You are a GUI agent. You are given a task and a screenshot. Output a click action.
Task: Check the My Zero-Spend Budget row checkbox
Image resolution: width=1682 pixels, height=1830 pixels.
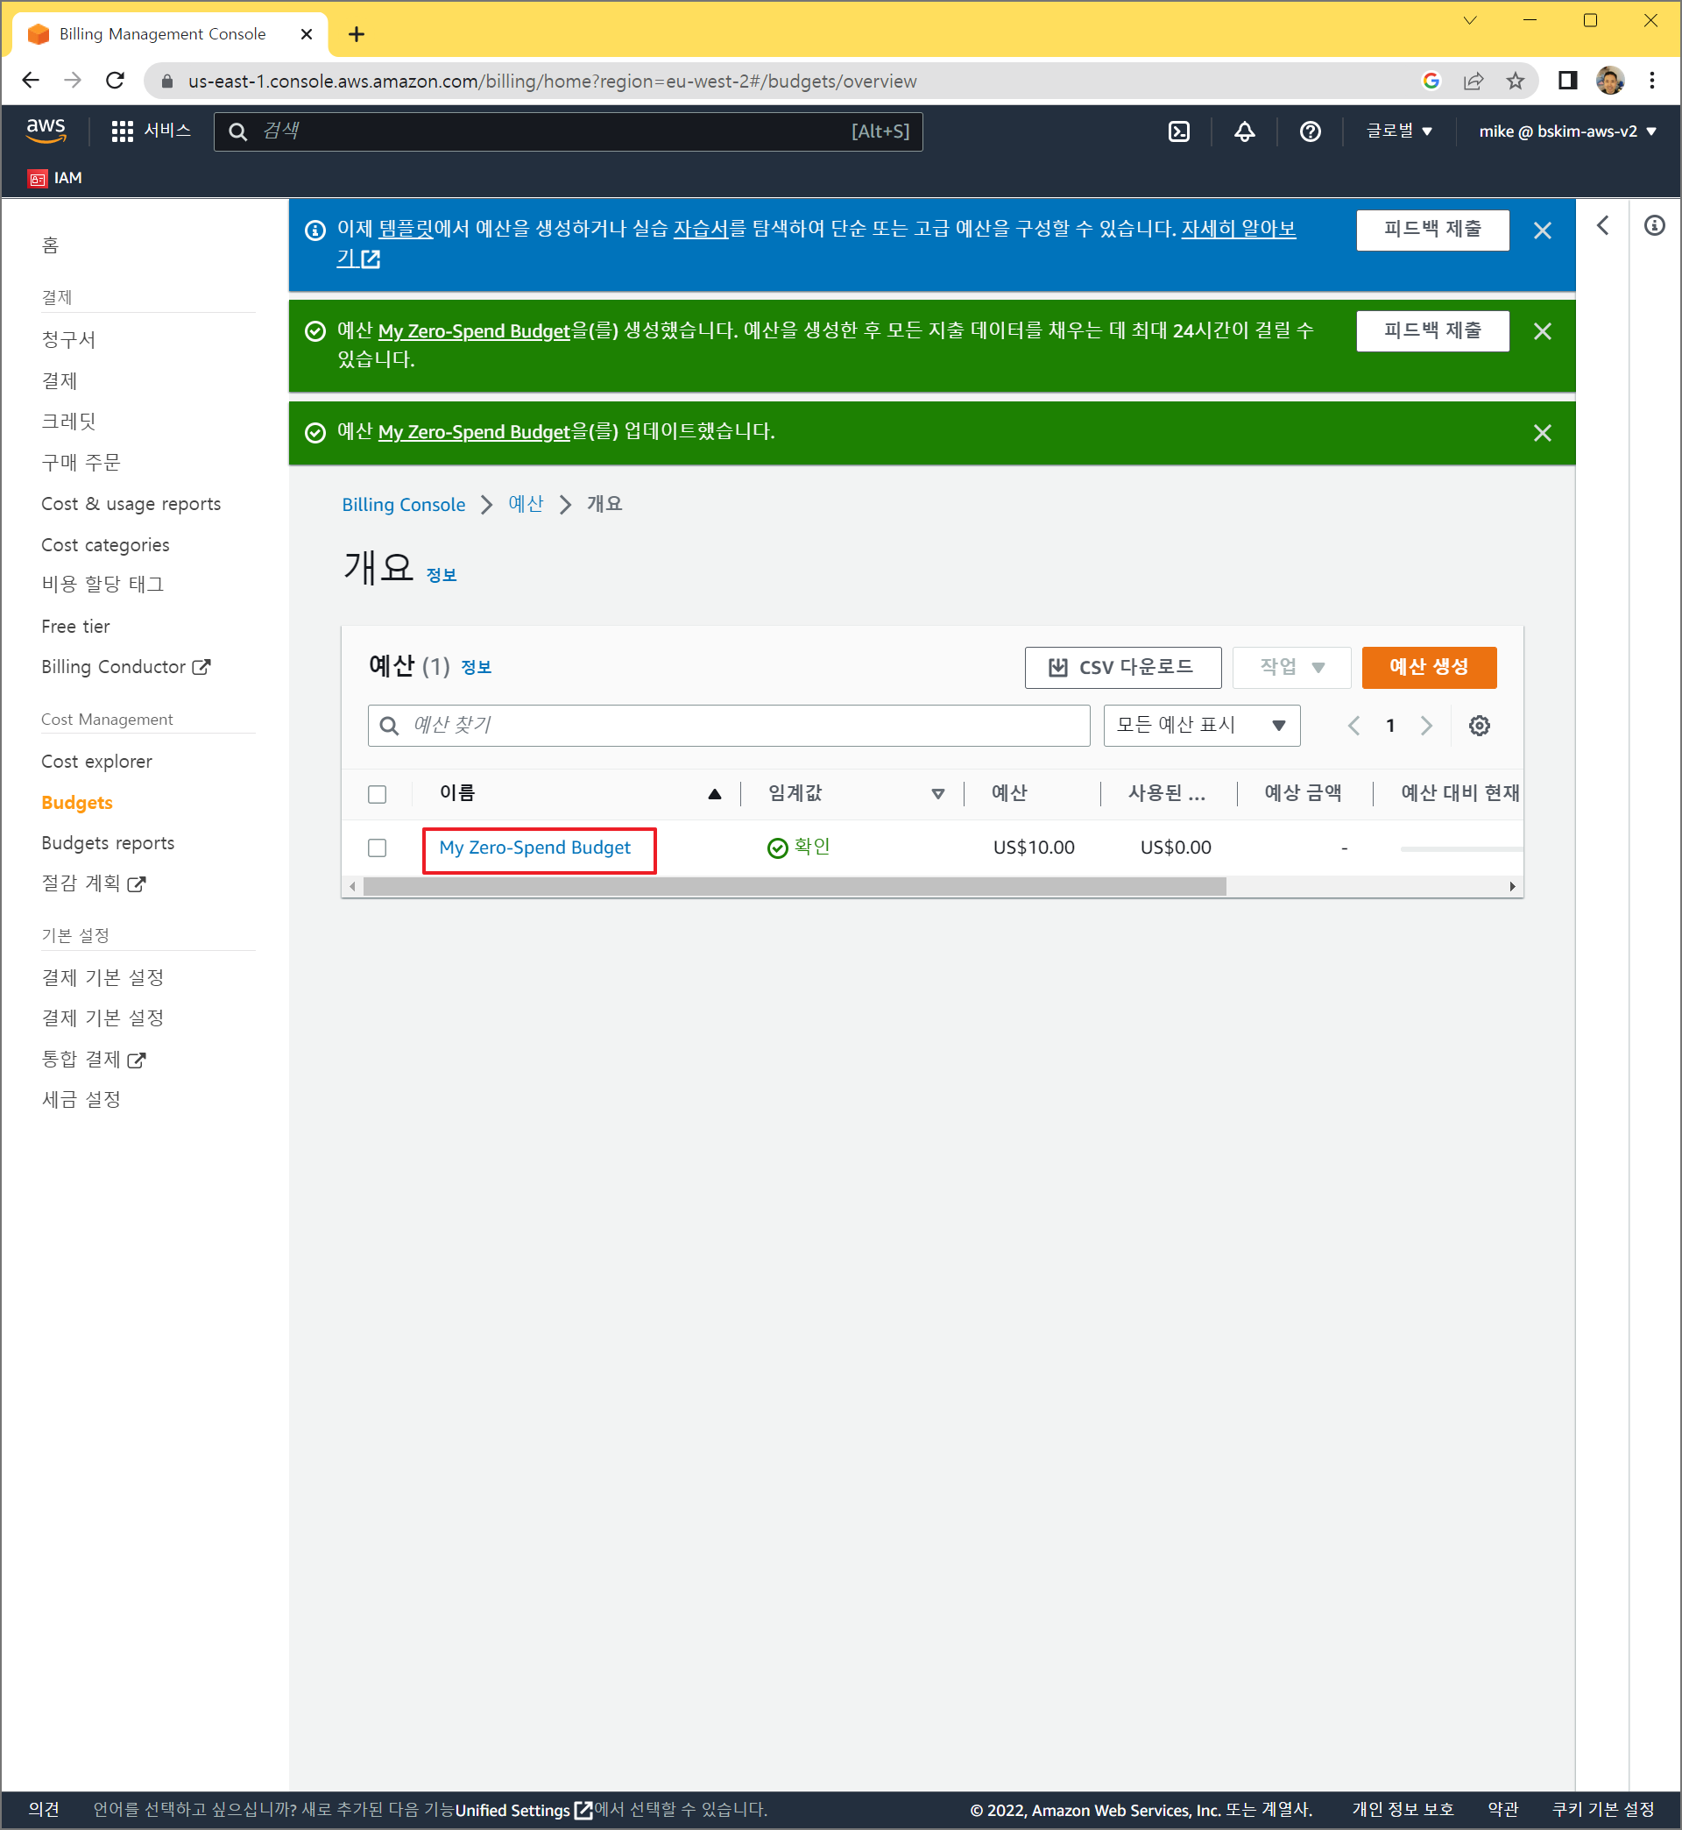point(377,848)
